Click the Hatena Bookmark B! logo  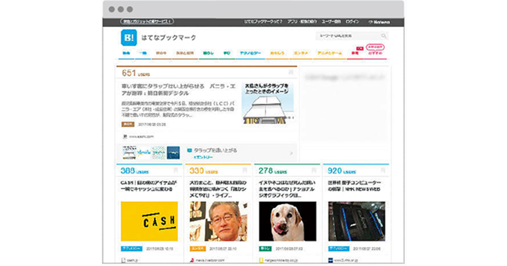129,38
